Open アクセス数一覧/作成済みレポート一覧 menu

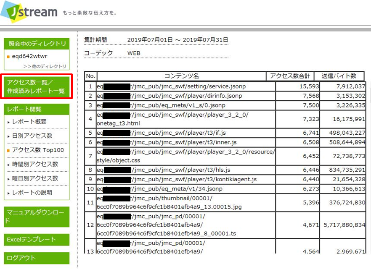37,86
